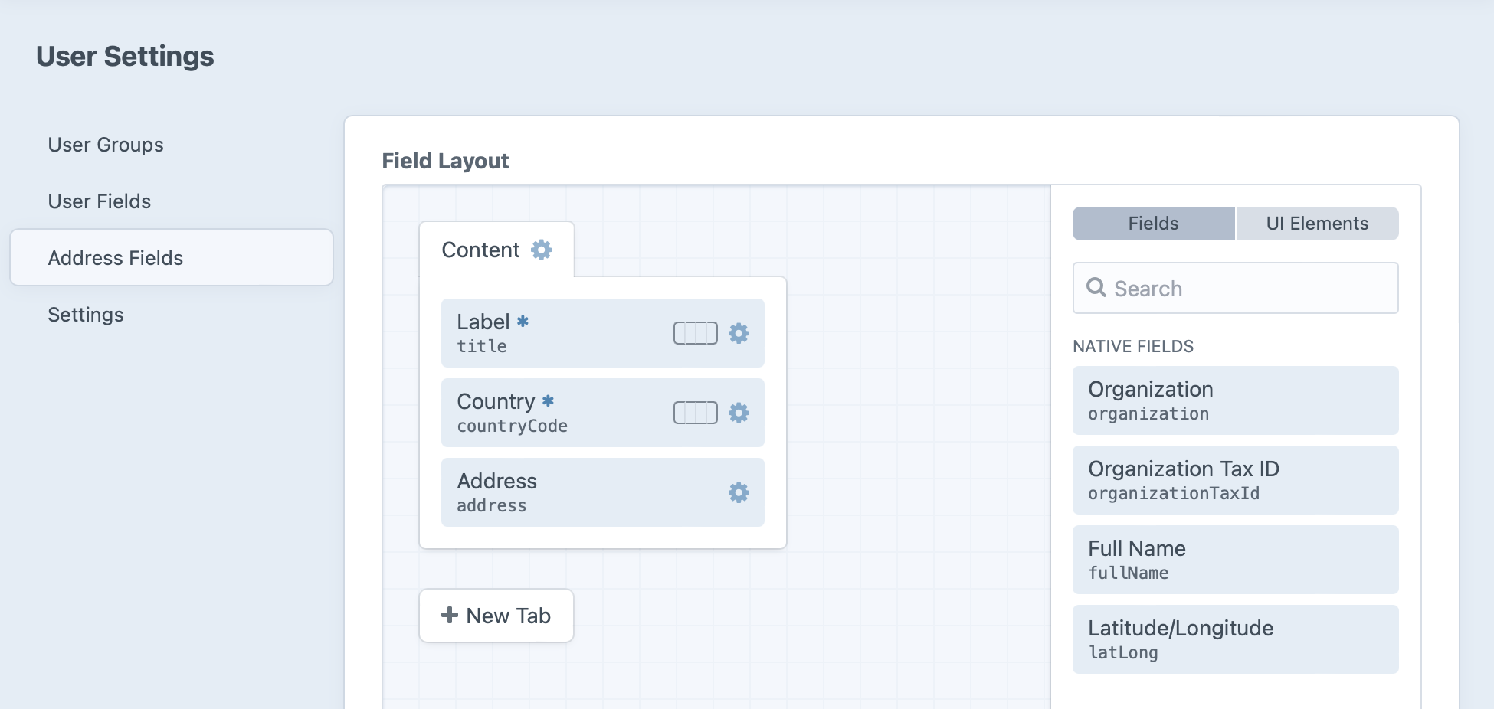Open settings gear for the Country field
This screenshot has width=1494, height=709.
click(738, 413)
